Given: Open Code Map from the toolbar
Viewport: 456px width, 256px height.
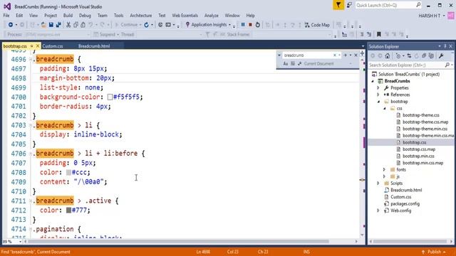Looking at the screenshot, I should coord(317,25).
